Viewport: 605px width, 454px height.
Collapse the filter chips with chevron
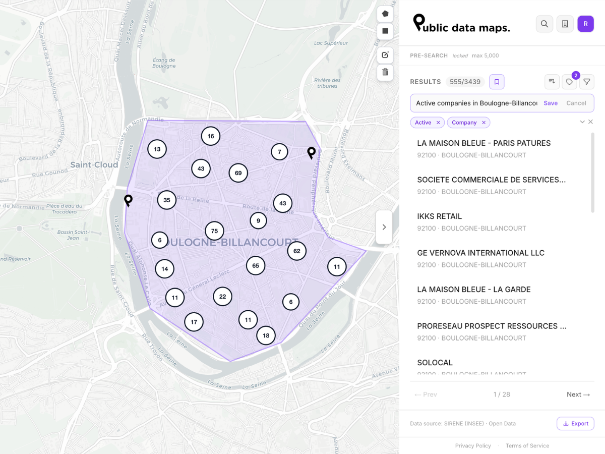tap(582, 122)
